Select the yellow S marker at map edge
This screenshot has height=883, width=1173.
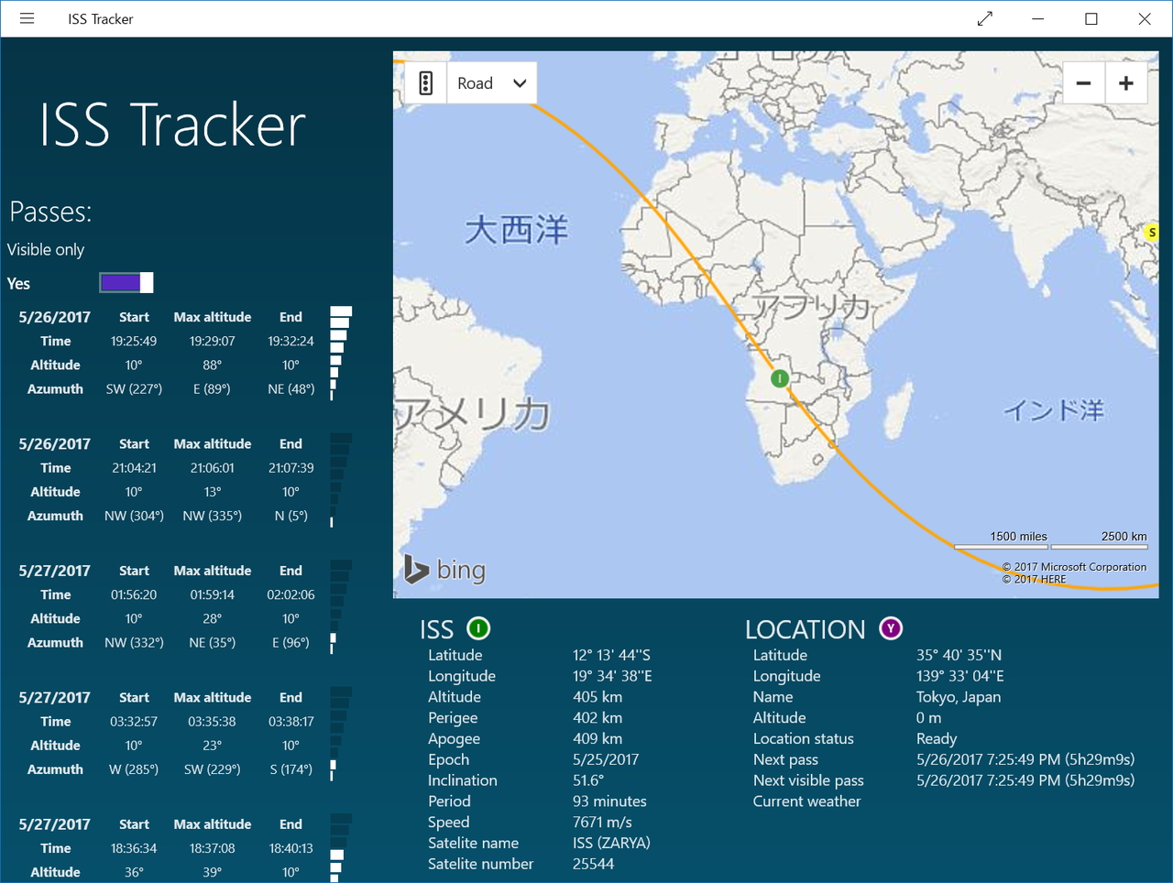pyautogui.click(x=1151, y=232)
